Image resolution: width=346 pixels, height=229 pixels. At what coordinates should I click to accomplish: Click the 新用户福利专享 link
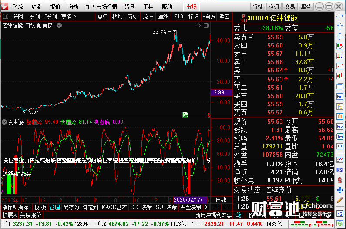coord(213,215)
